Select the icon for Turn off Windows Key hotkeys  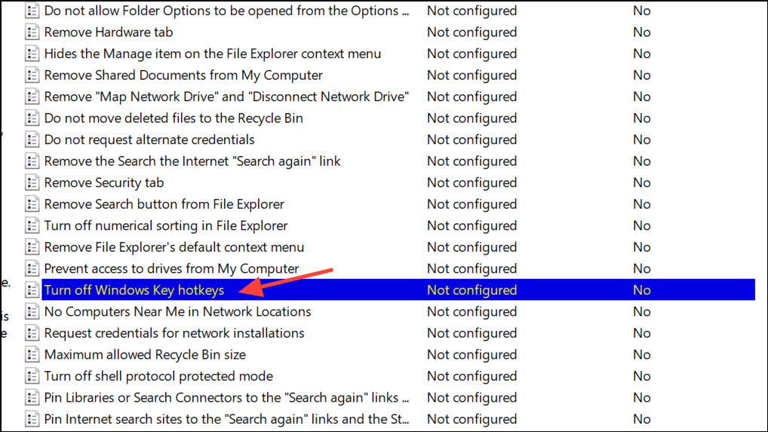(x=32, y=290)
